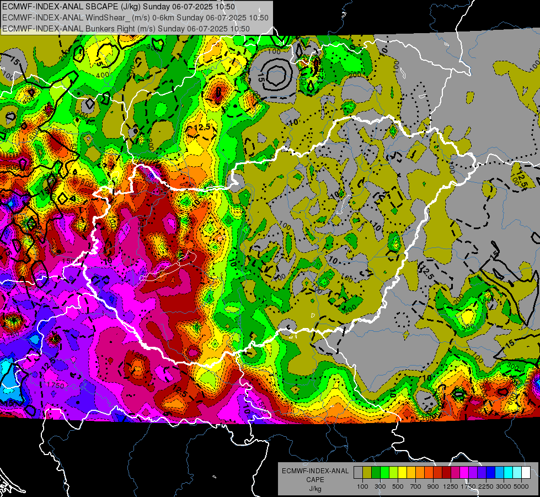
Task: Choose the white swatch at legend end
Action: (x=526, y=473)
